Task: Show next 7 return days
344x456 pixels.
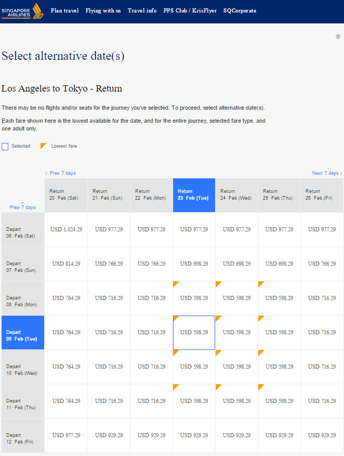Action: [x=327, y=173]
